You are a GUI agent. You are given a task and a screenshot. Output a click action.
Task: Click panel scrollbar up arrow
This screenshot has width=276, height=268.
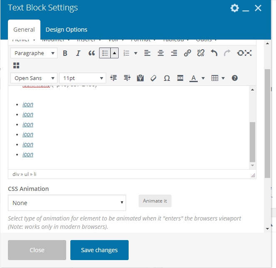267,43
